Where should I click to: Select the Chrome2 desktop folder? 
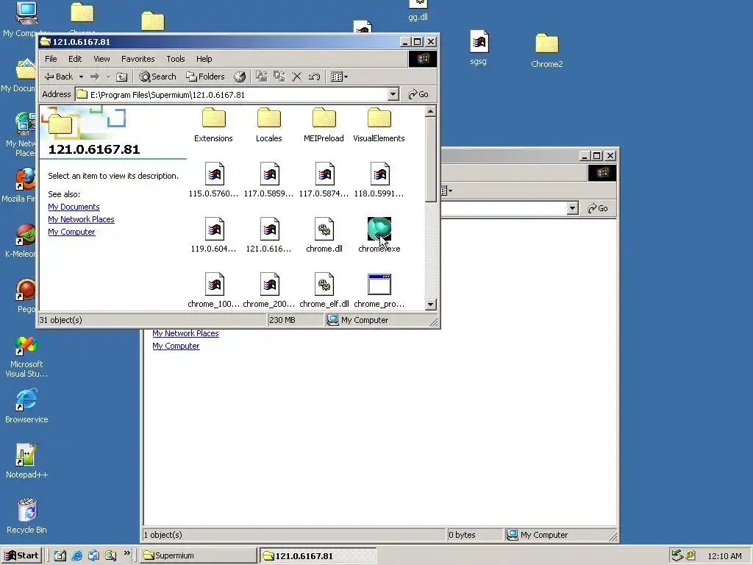546,50
